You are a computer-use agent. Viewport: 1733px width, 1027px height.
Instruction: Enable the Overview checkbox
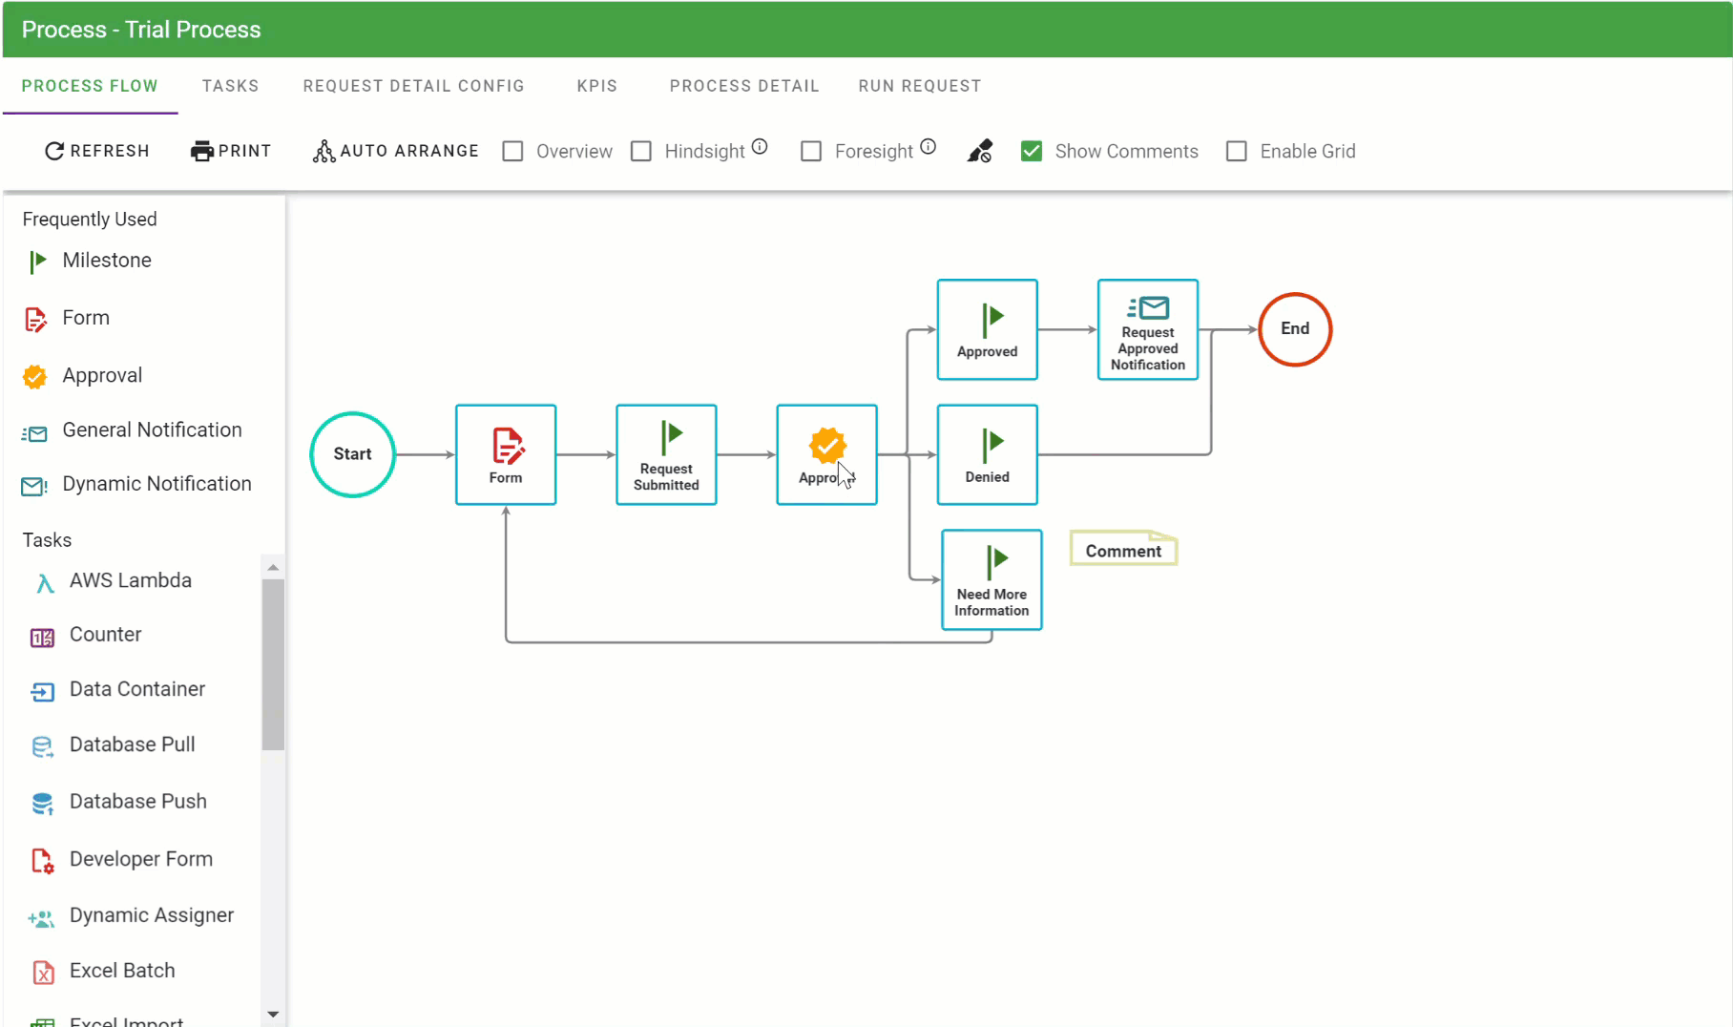513,152
